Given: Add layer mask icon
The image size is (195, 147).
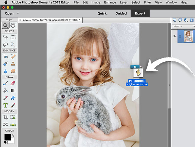Looking at the screenshot, I should pyautogui.click(x=192, y=20).
